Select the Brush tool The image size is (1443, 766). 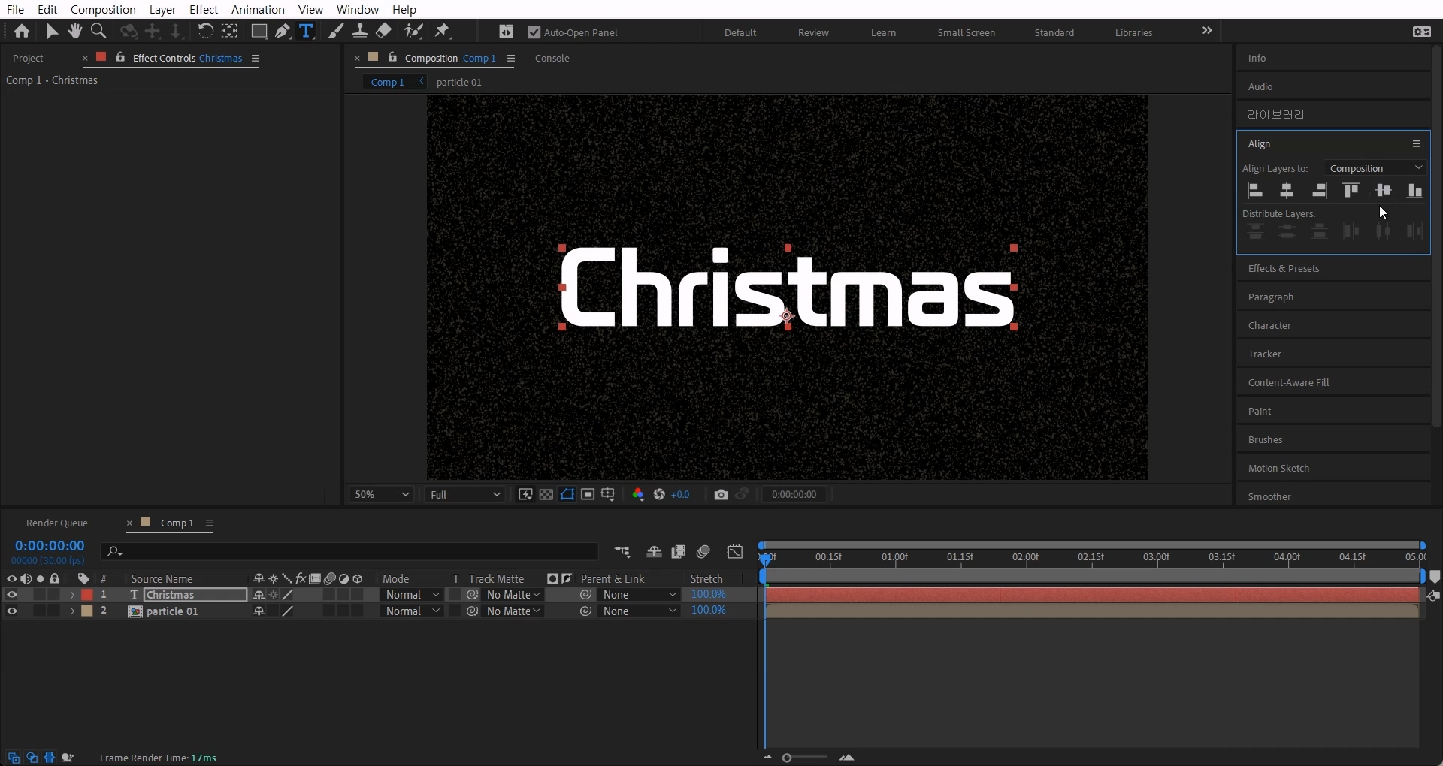click(336, 31)
